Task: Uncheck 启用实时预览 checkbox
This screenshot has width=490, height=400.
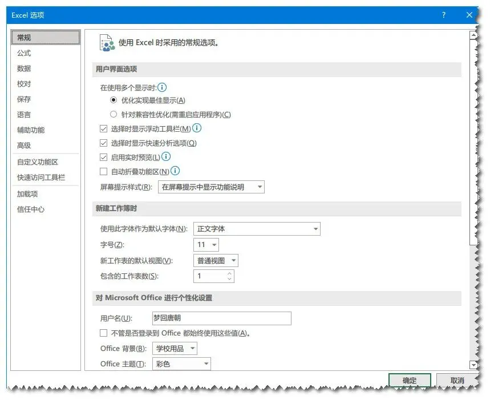Action: pyautogui.click(x=103, y=157)
